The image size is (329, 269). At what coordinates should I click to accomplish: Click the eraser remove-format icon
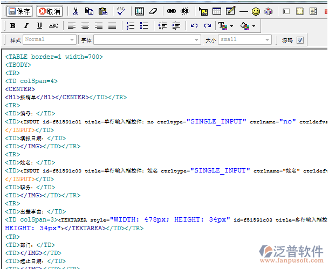[x=153, y=11]
